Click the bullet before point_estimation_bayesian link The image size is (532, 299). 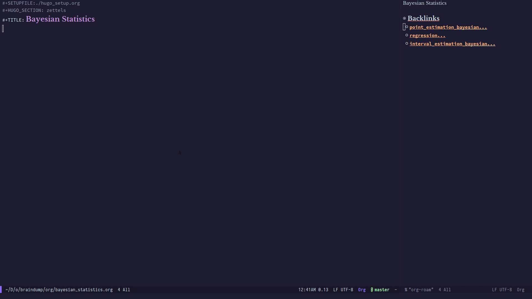pyautogui.click(x=407, y=27)
